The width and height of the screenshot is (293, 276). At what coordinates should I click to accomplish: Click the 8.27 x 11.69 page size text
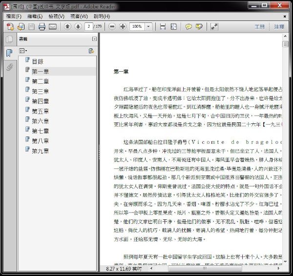[x=124, y=269]
